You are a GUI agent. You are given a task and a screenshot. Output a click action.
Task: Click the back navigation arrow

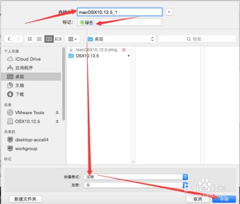click(9, 39)
